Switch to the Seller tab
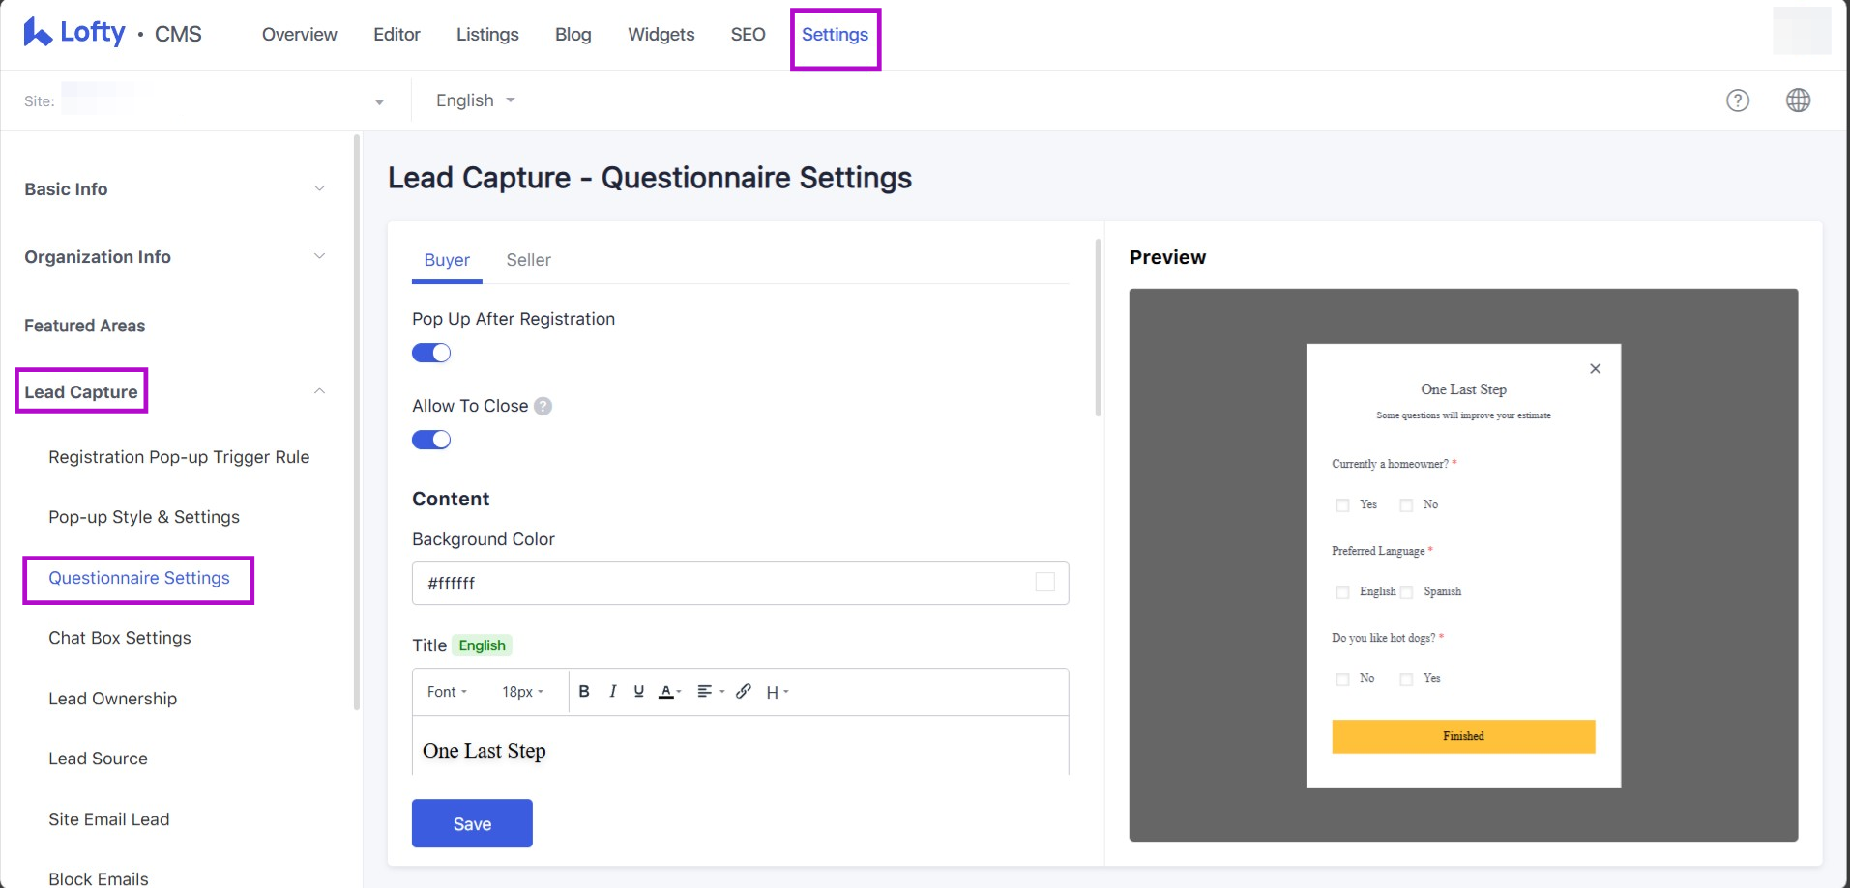This screenshot has height=888, width=1850. tap(528, 260)
